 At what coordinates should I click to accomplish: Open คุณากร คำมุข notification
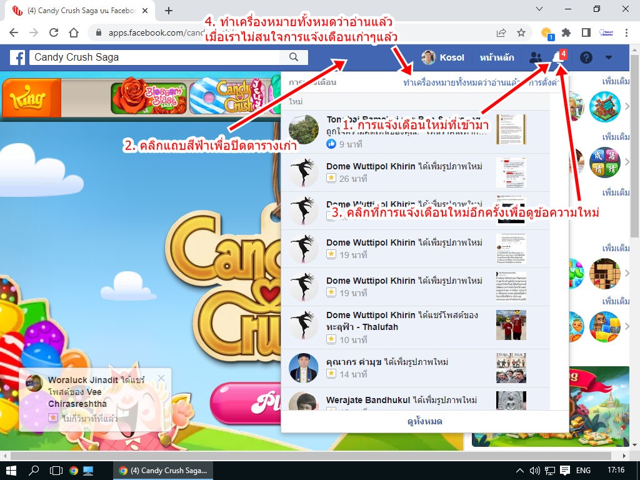coord(416,367)
